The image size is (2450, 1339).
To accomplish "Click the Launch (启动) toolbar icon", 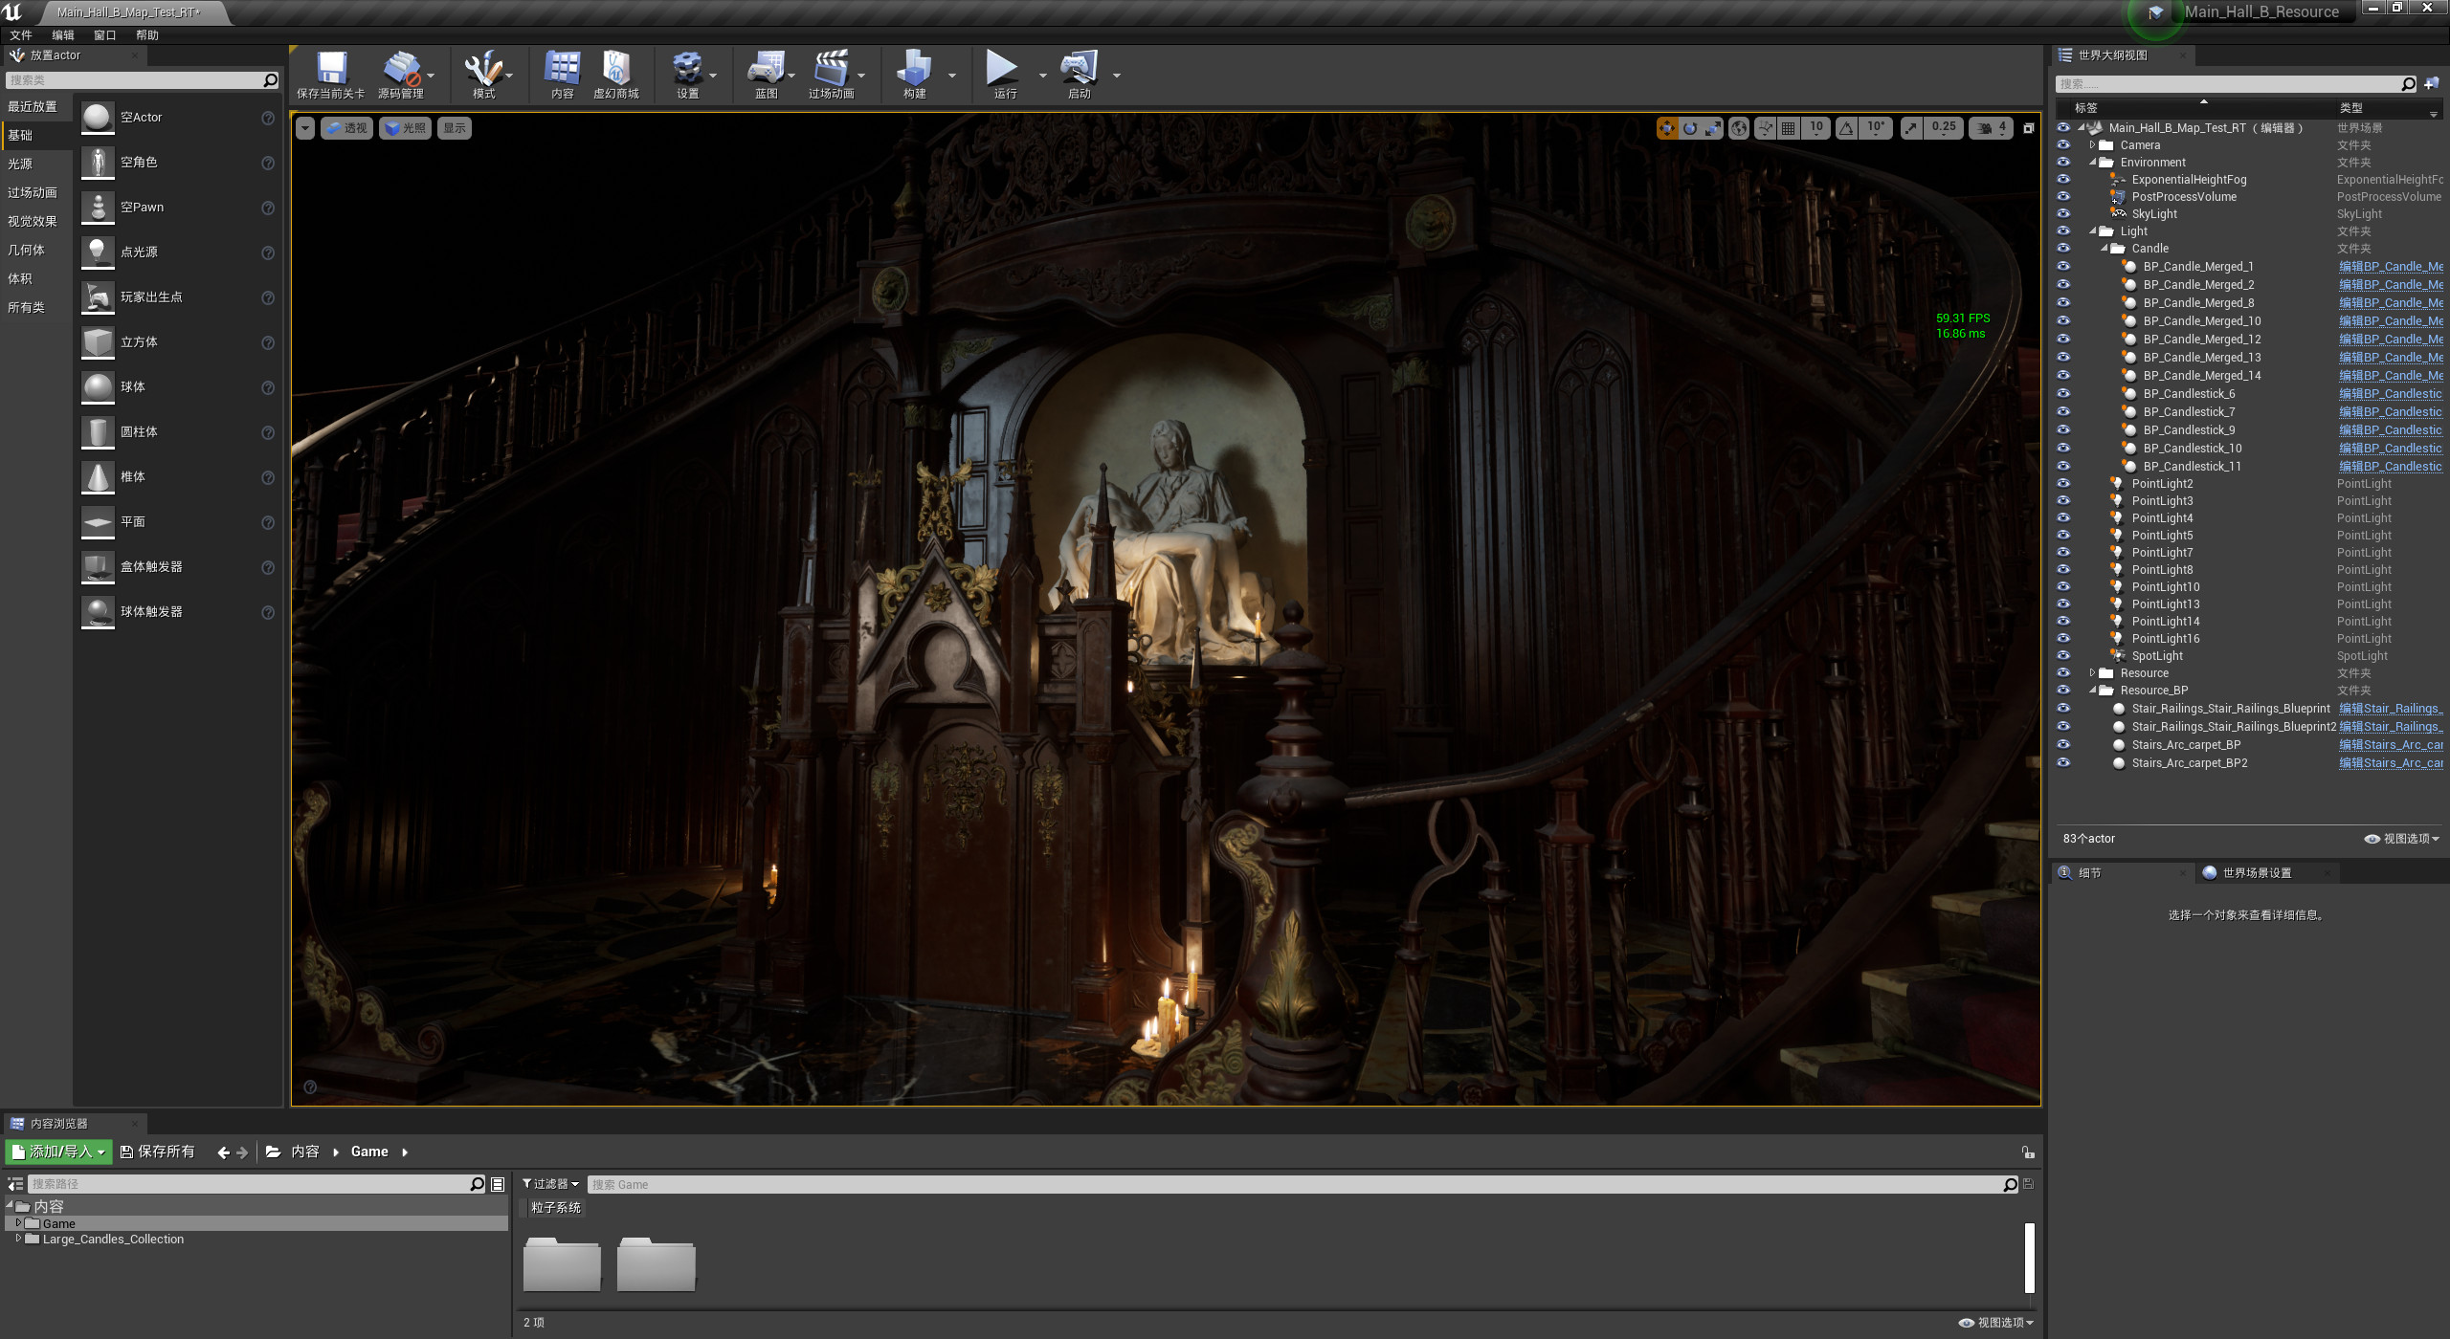I will [1079, 75].
